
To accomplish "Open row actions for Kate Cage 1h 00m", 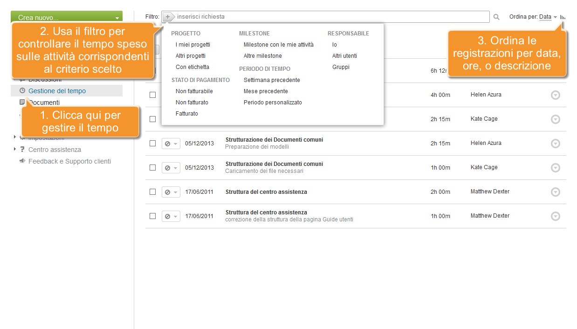I will pyautogui.click(x=555, y=168).
